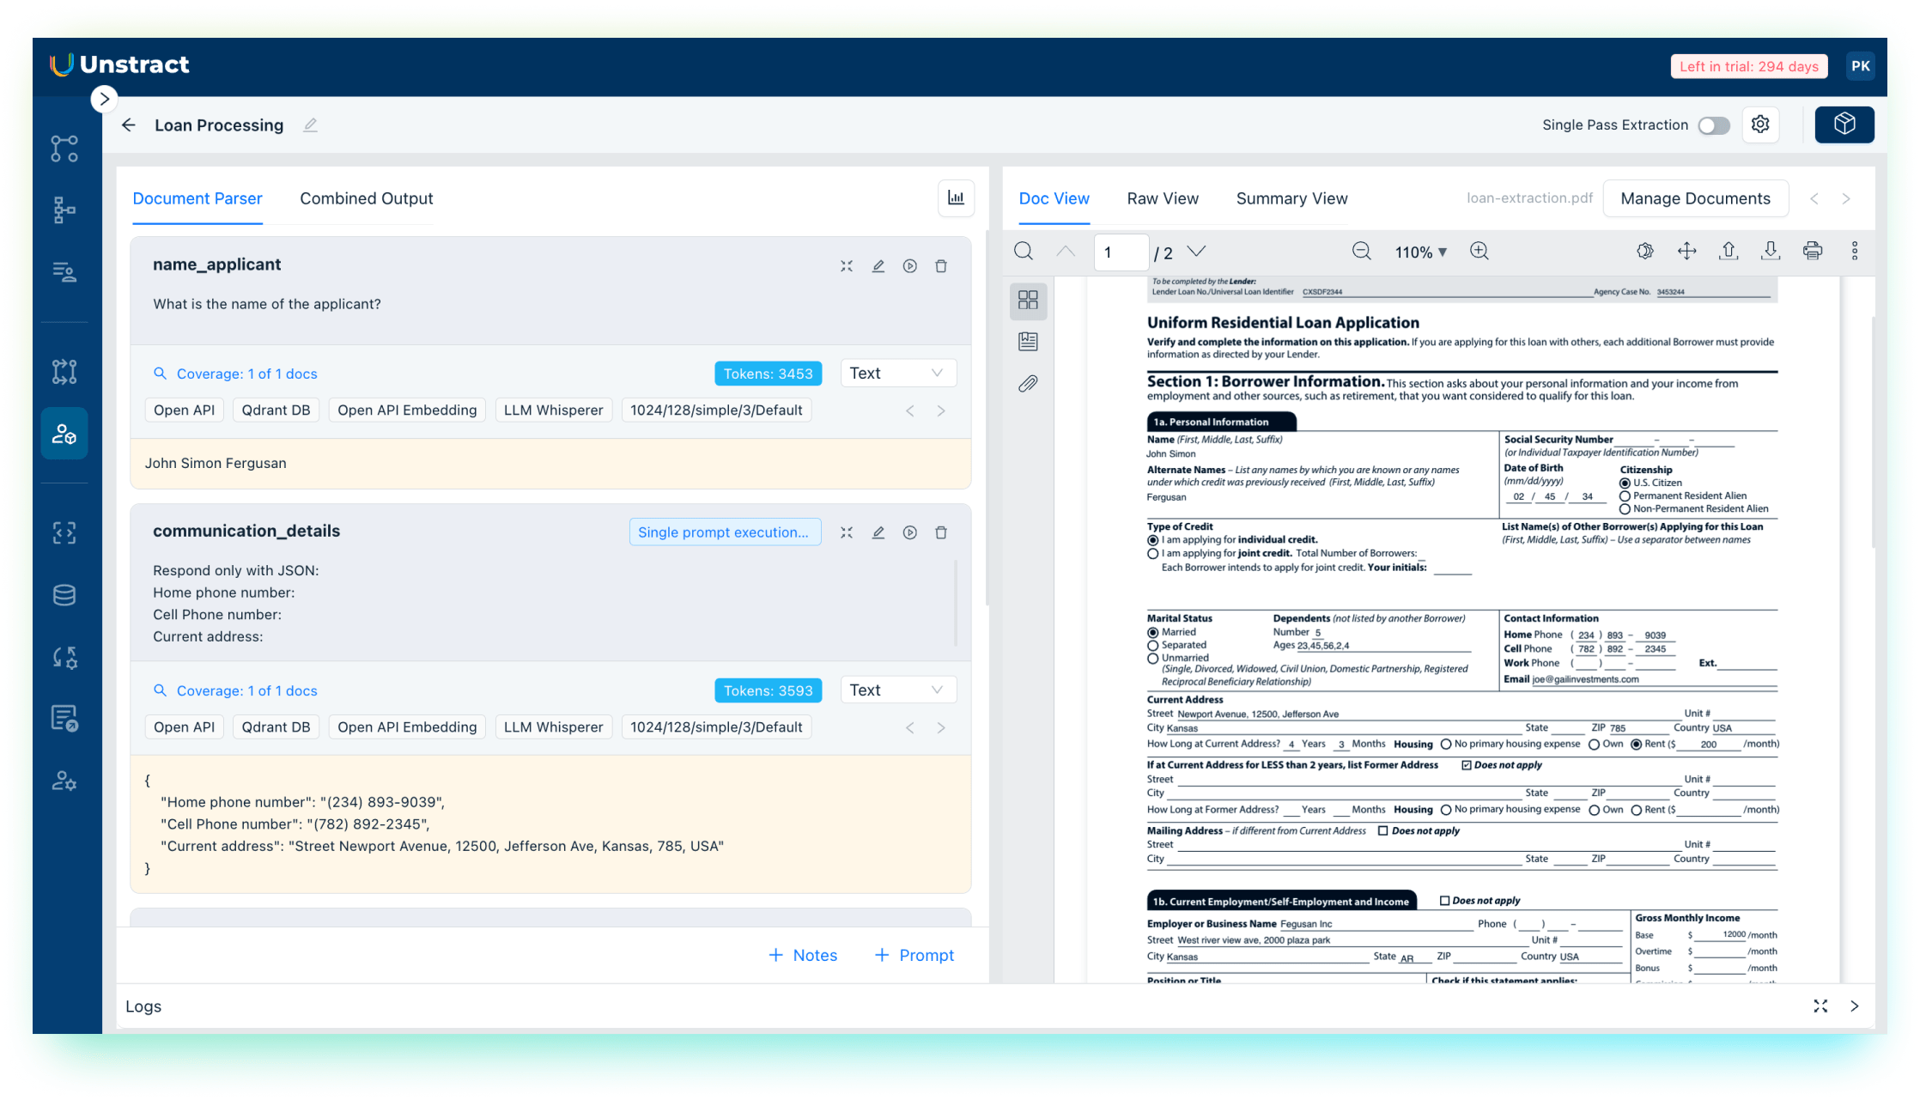This screenshot has height=1100, width=1920.
Task: Add a new Prompt
Action: pos(914,955)
